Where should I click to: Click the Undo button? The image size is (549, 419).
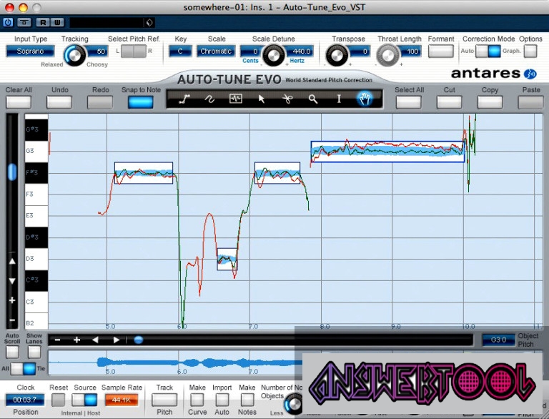[x=59, y=102]
